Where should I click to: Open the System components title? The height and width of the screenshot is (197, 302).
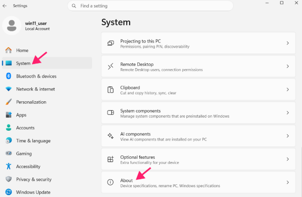[140, 111]
